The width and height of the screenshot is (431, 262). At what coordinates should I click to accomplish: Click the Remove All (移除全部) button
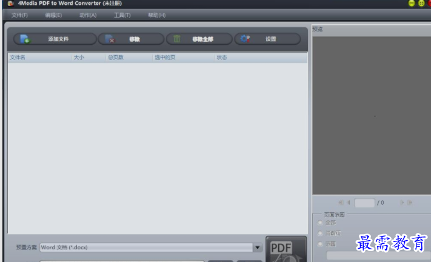[x=199, y=39]
